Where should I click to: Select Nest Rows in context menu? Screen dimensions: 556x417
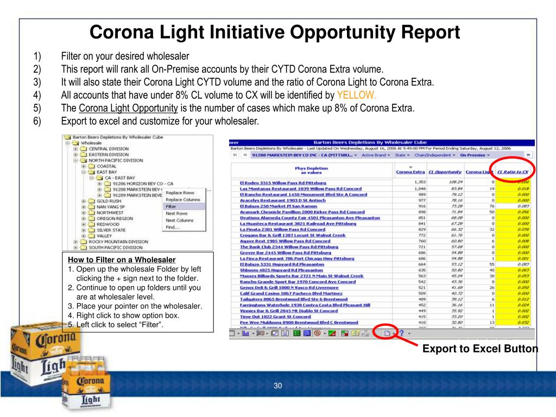pos(176,213)
